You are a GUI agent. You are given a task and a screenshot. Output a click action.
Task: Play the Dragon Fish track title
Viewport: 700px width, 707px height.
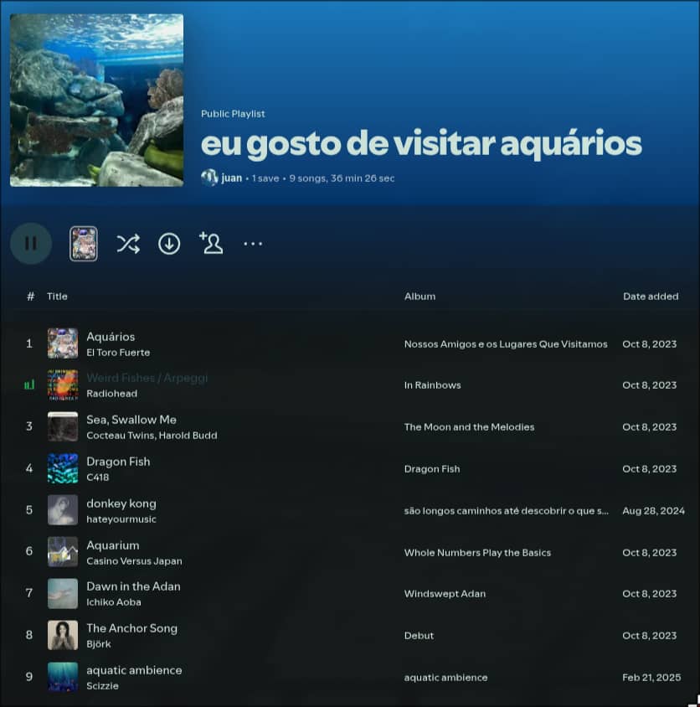coord(118,462)
